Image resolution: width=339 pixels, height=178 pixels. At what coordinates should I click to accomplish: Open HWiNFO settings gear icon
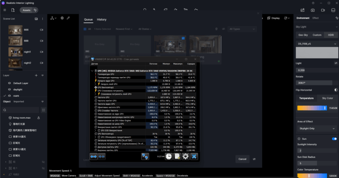tap(186, 156)
